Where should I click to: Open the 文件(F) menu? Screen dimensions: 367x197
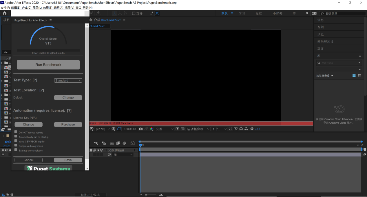point(5,8)
